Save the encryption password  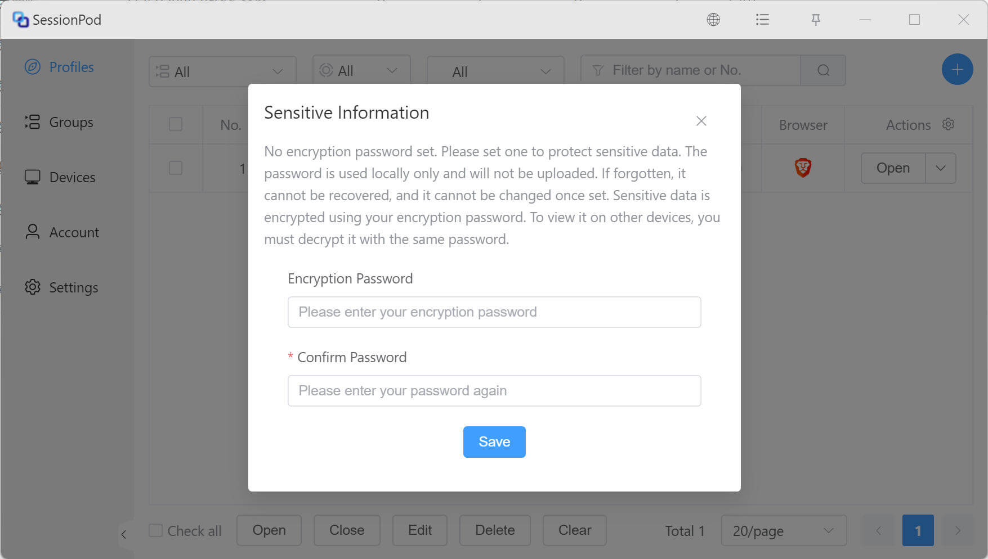pos(494,442)
